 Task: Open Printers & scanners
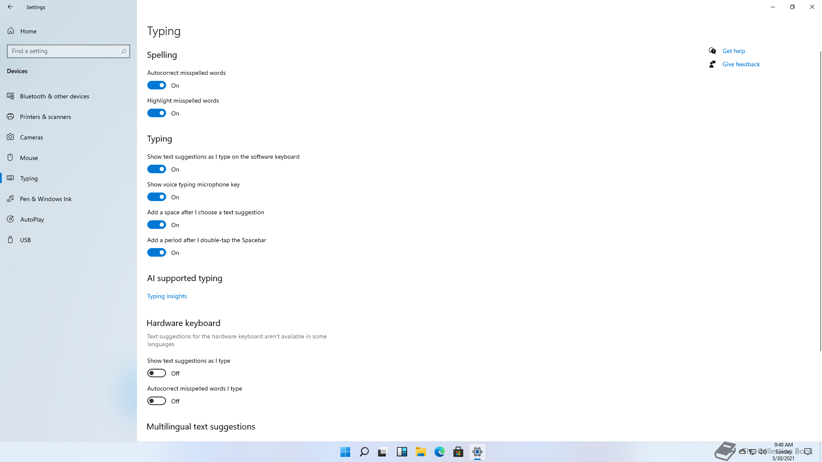pos(68,116)
